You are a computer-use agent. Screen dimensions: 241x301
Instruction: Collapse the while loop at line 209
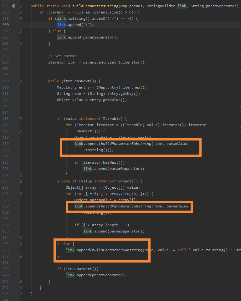[x=20, y=81]
